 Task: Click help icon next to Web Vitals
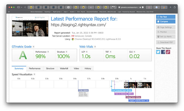[x=95, y=47]
